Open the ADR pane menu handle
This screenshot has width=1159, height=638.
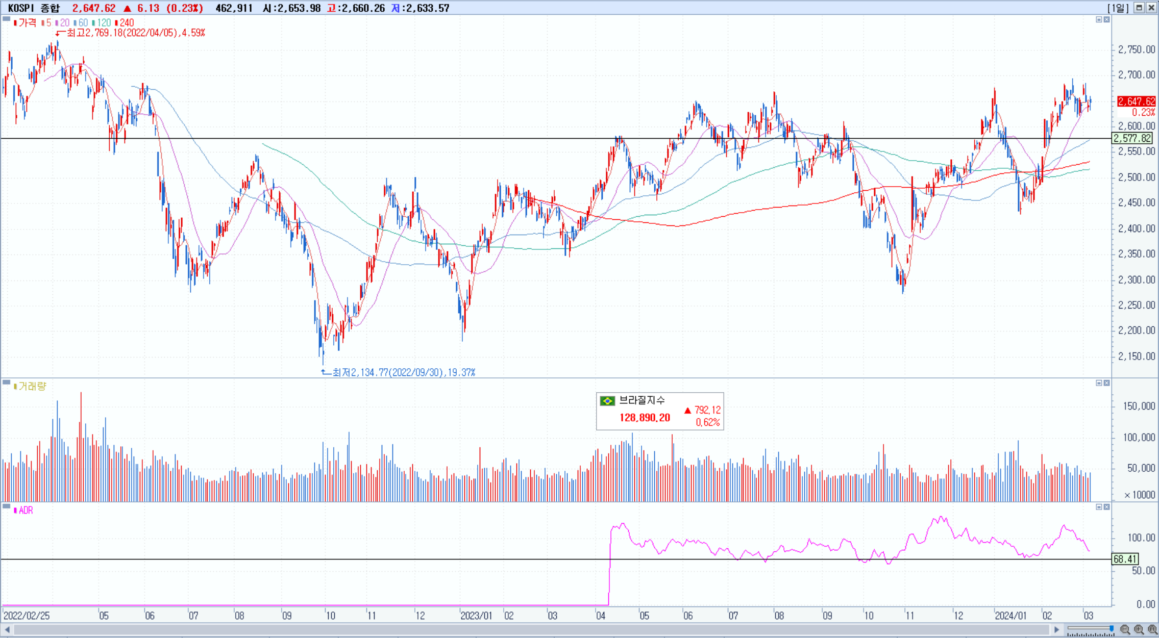click(6, 506)
